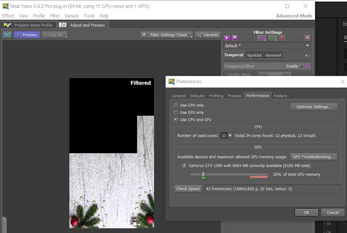Open the Folders preferences tab
This screenshot has width=347, height=233.
pyautogui.click(x=280, y=96)
